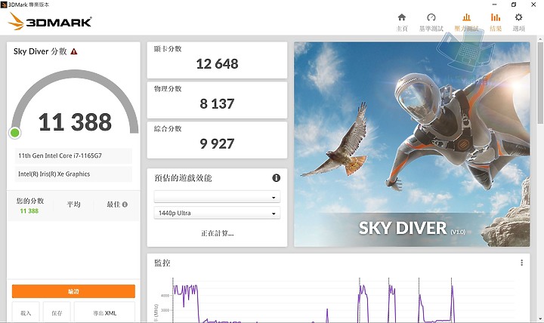The height and width of the screenshot is (323, 544).
Task: Open the Results bar chart icon
Action: 496,17
